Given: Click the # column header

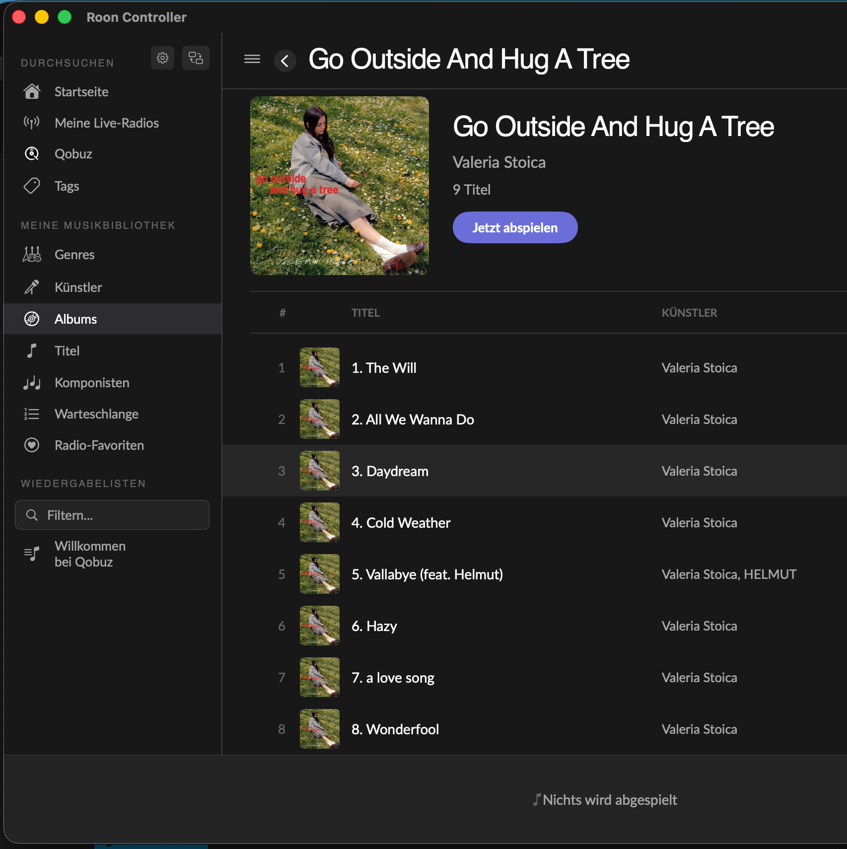Looking at the screenshot, I should 282,312.
